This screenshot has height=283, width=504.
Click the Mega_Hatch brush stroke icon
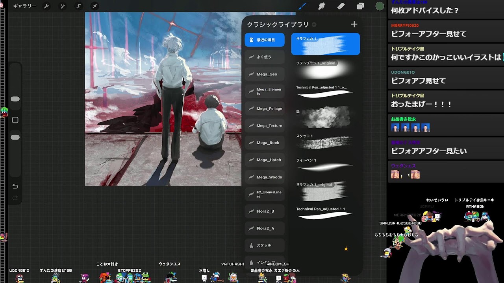tap(251, 160)
